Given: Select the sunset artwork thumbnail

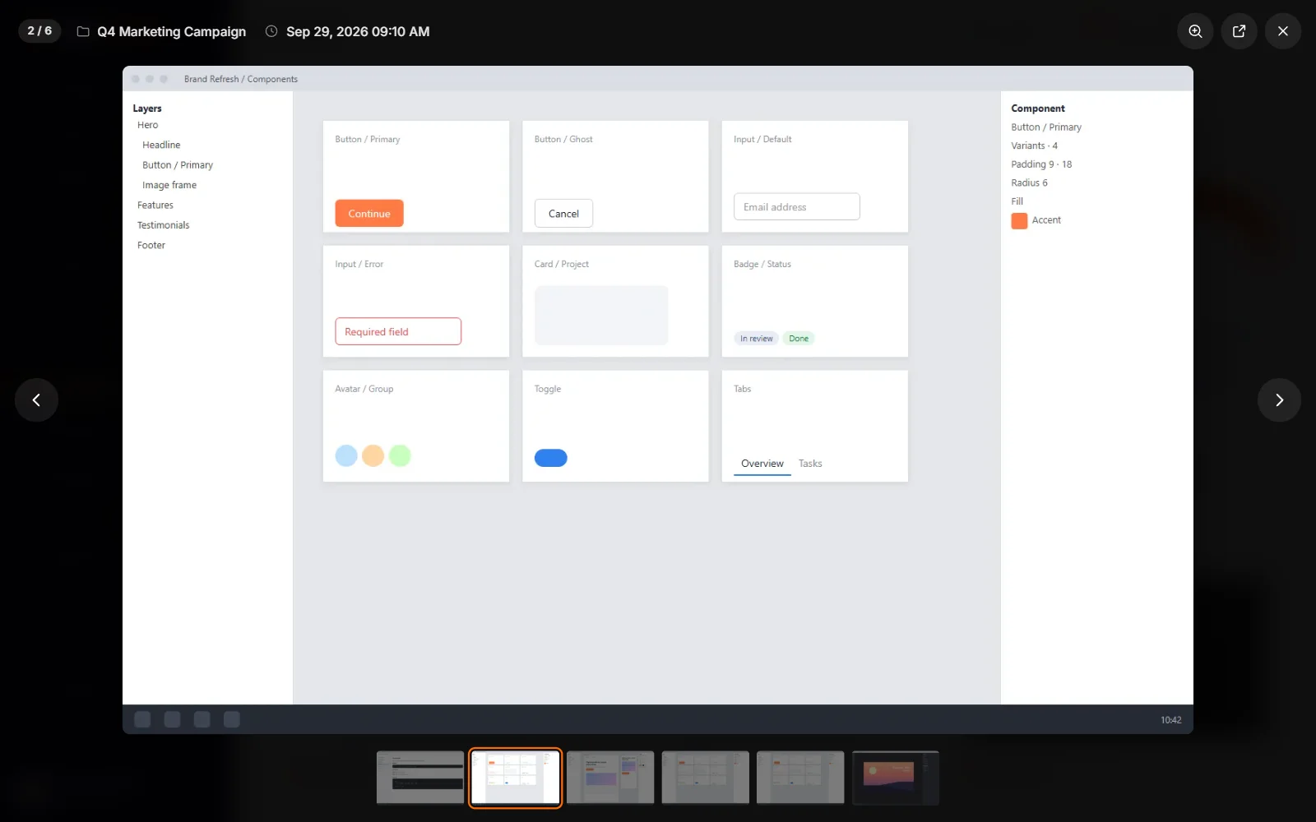Looking at the screenshot, I should tap(896, 778).
